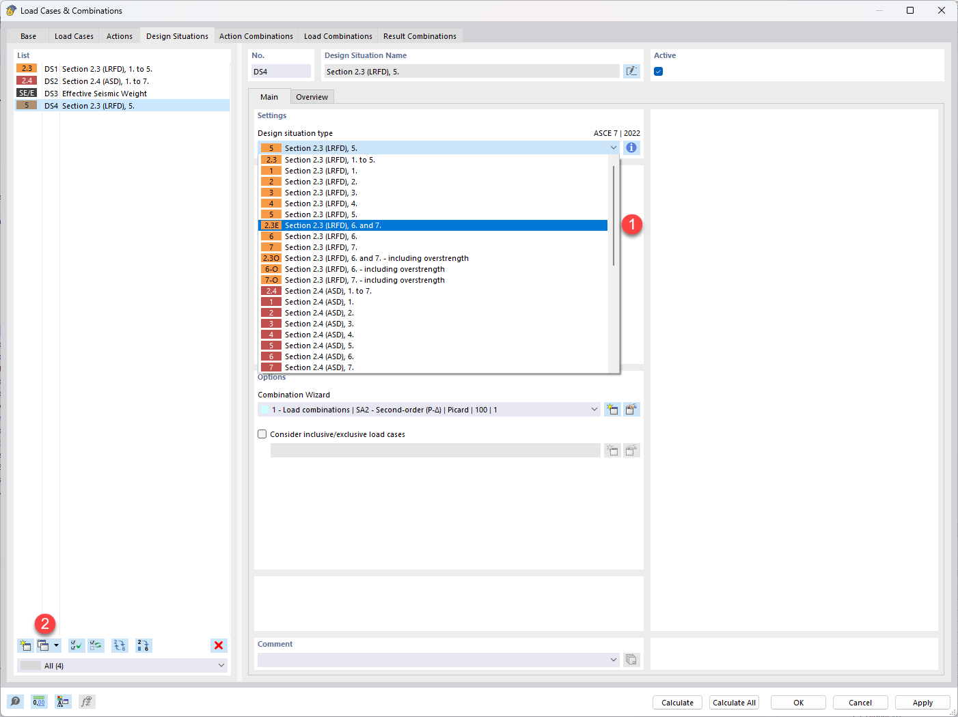Viewport: 958px width, 717px height.
Task: Click the invert selection icon
Action: click(96, 645)
